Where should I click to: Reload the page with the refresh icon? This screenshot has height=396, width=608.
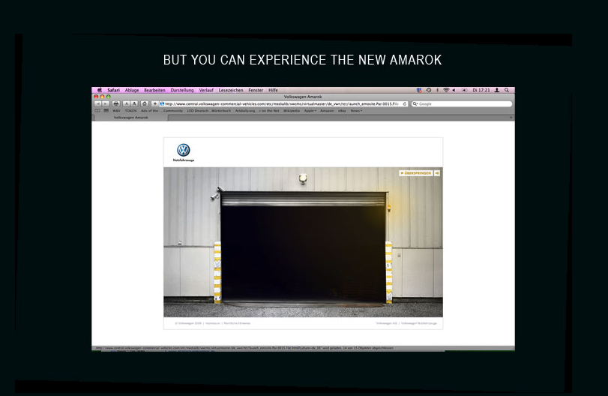click(x=404, y=104)
